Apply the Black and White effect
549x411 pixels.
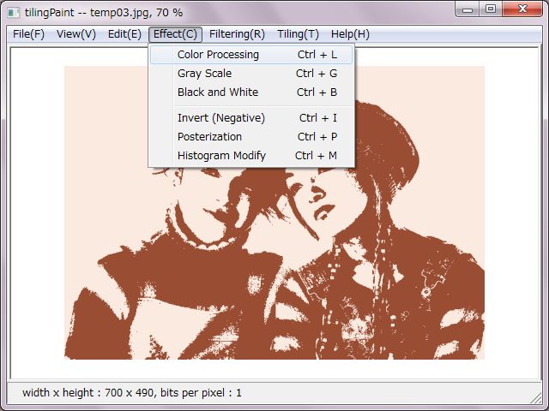point(251,92)
